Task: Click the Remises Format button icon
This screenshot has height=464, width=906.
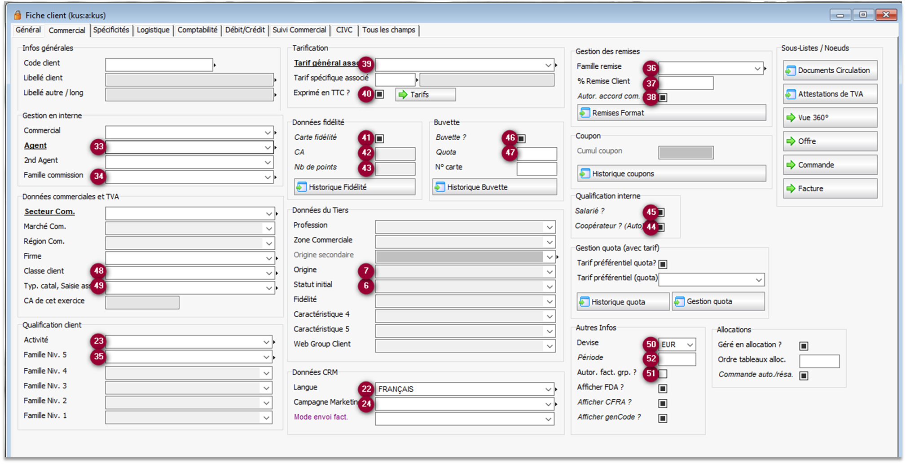Action: (x=585, y=113)
